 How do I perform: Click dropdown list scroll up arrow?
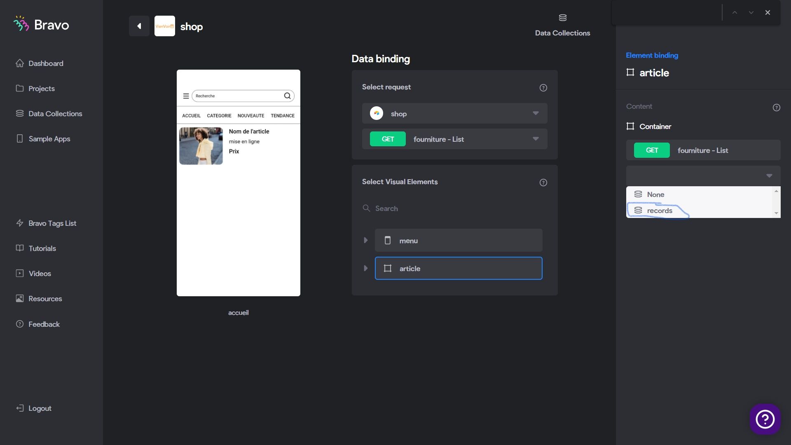777,191
